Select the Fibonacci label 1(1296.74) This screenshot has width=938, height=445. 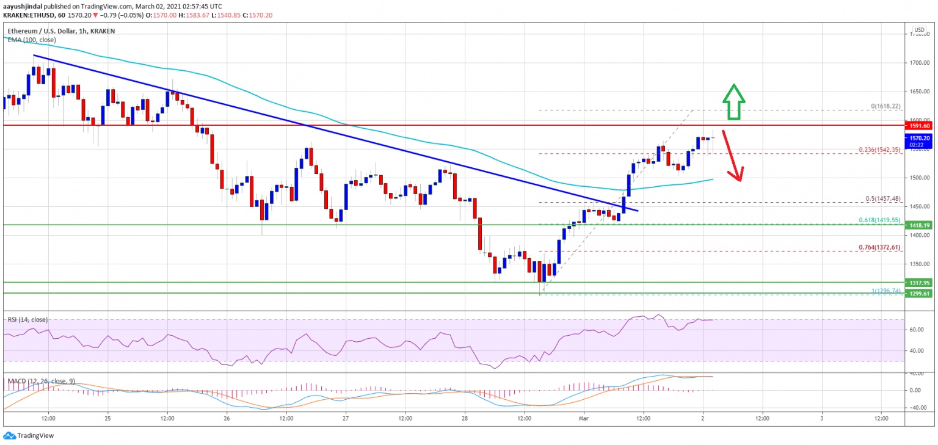pos(885,291)
